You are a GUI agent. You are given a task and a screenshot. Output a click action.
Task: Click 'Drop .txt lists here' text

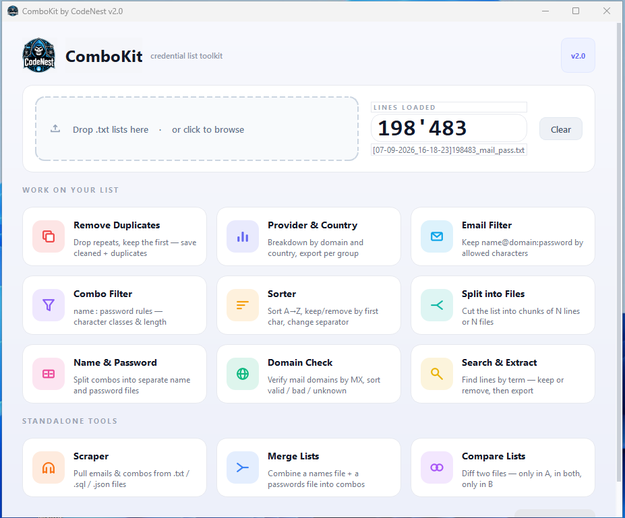point(111,130)
